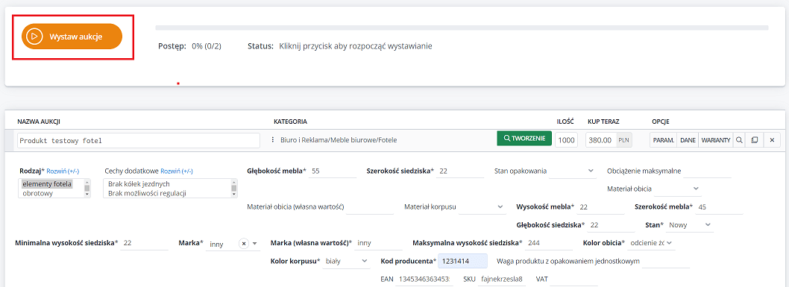Click the duplicate auction copy icon
This screenshot has width=789, height=287.
(754, 140)
